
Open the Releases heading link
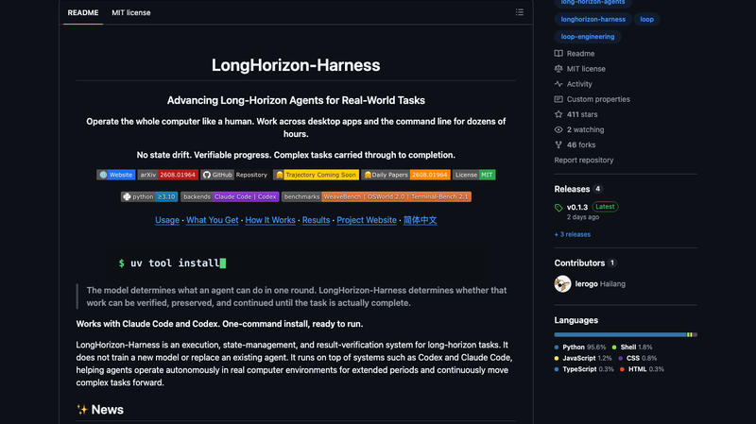(572, 189)
